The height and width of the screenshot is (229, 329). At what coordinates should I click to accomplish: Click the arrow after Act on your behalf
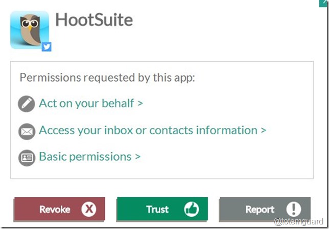pos(140,104)
